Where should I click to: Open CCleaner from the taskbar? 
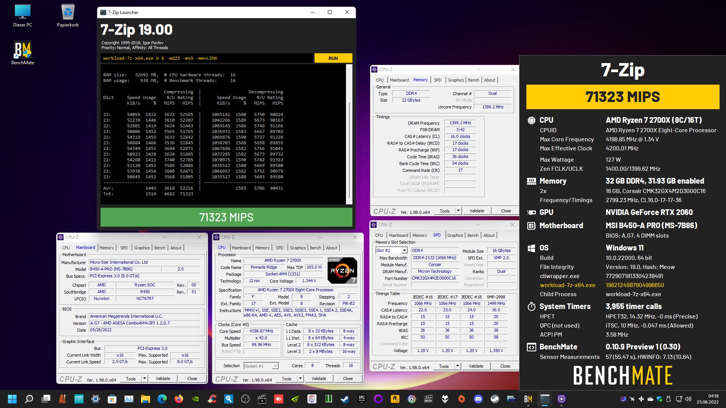(212, 399)
